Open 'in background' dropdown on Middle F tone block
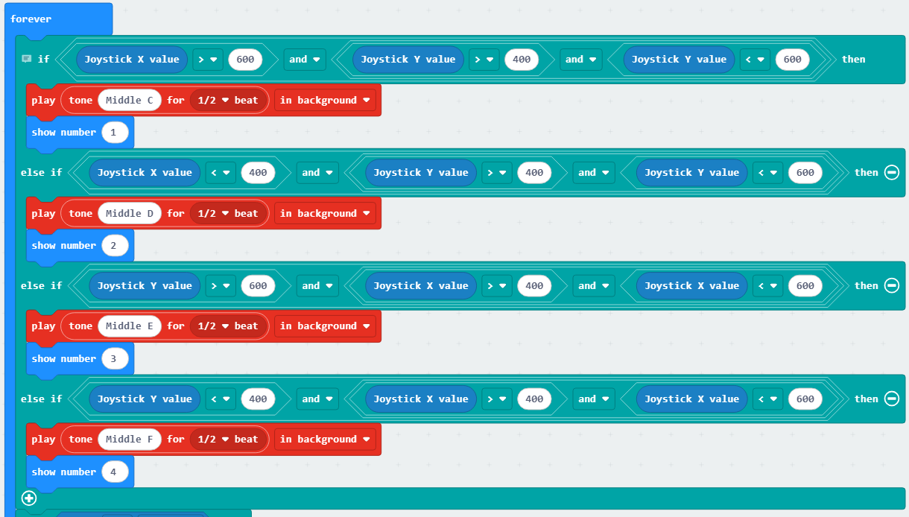909x517 pixels. tap(326, 440)
